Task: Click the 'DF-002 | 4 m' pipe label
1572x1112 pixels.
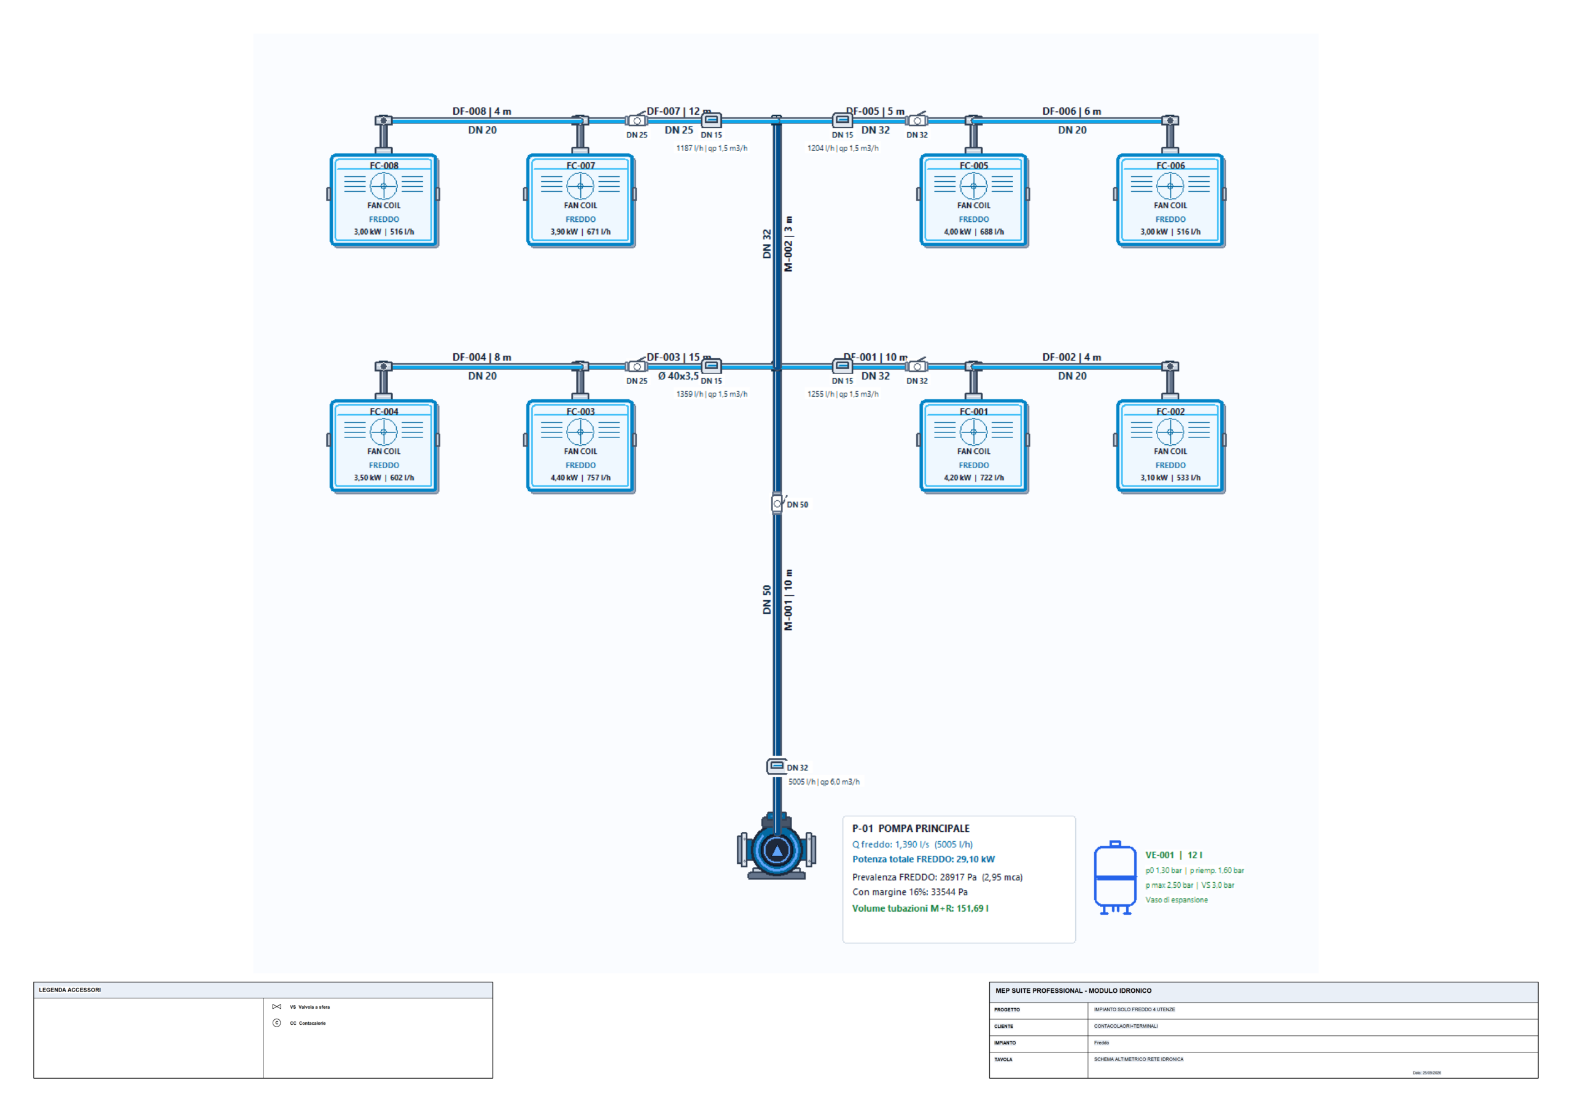Action: [1072, 357]
